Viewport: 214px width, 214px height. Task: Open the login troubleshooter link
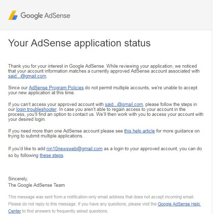(36, 109)
